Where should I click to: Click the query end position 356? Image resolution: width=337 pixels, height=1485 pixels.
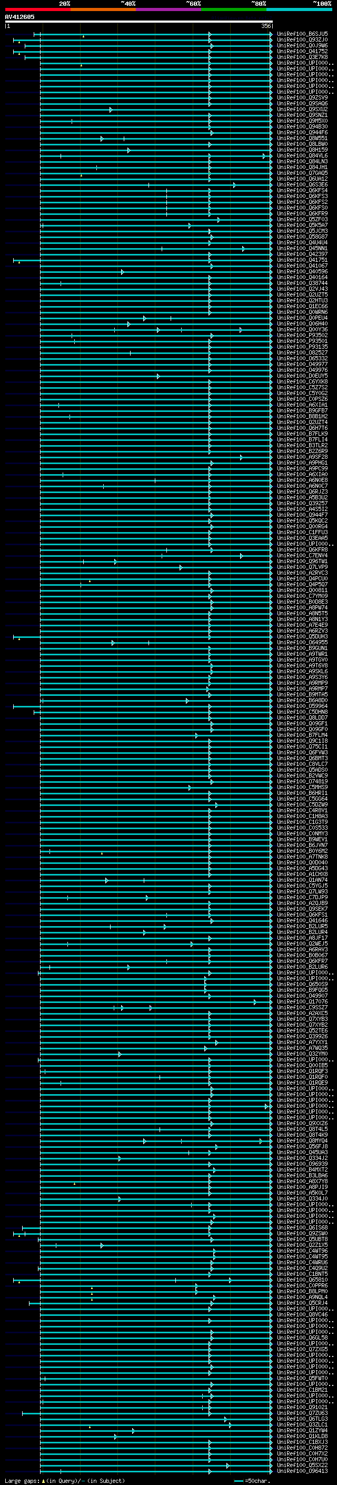pos(265,26)
